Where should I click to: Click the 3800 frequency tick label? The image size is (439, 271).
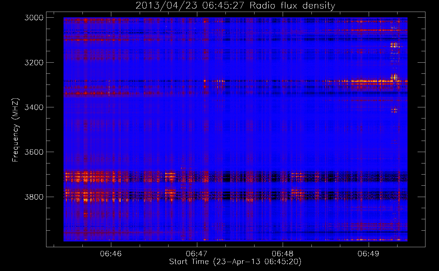coord(34,197)
